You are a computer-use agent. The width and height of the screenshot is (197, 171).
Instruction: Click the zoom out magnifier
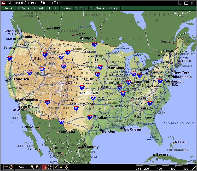point(38,167)
